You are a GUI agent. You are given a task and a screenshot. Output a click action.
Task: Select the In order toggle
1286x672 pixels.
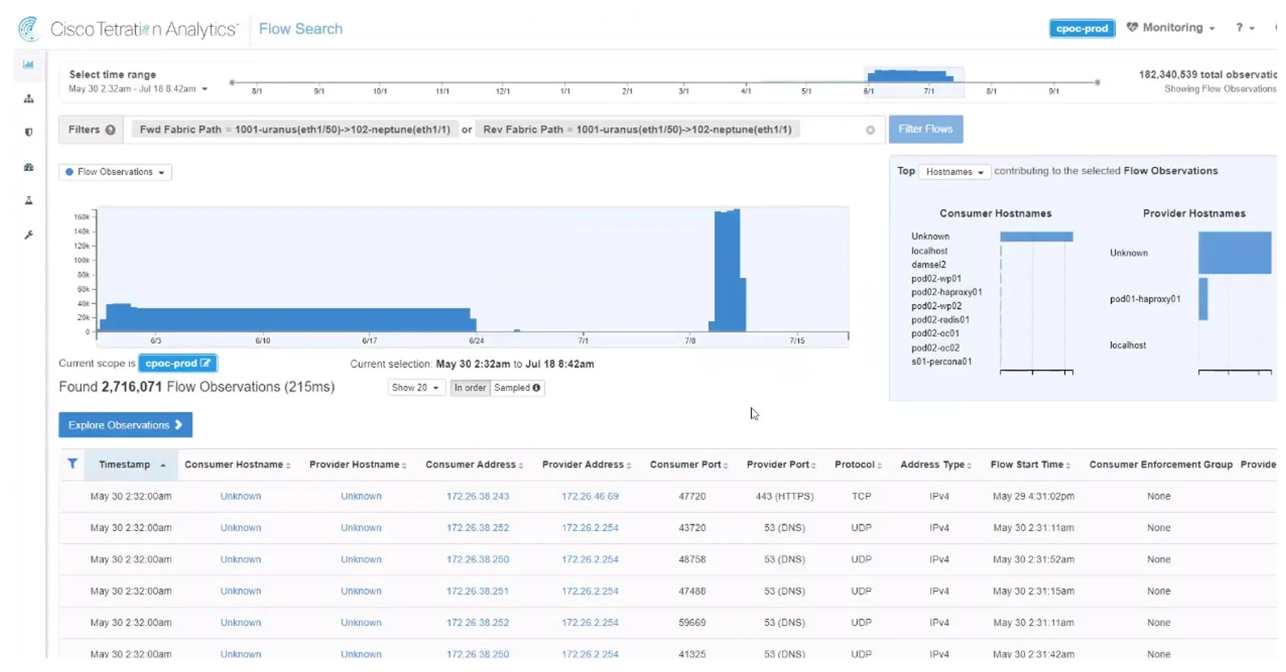coord(470,388)
